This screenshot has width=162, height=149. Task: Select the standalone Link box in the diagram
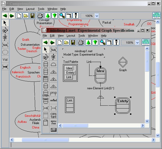pos(70,105)
